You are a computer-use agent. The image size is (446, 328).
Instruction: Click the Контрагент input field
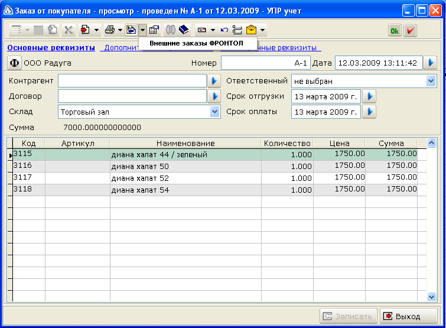point(132,81)
